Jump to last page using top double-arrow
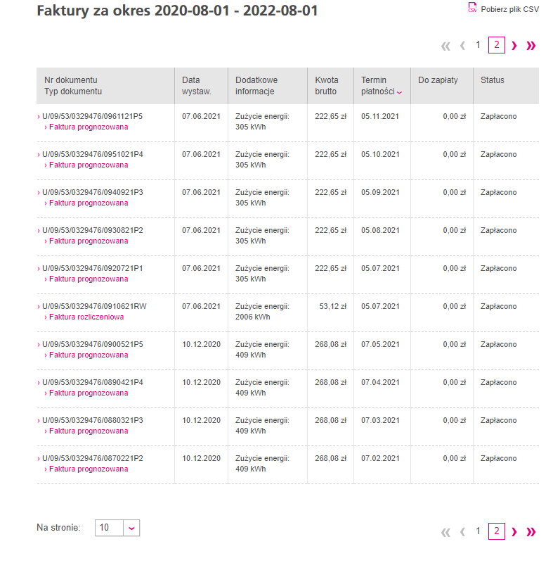560x563 pixels. (531, 46)
